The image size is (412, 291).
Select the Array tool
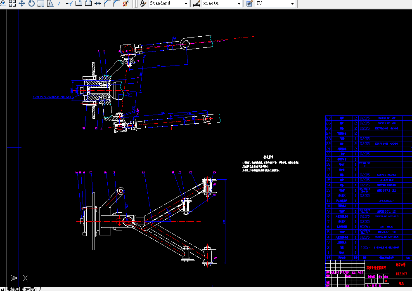12,3
